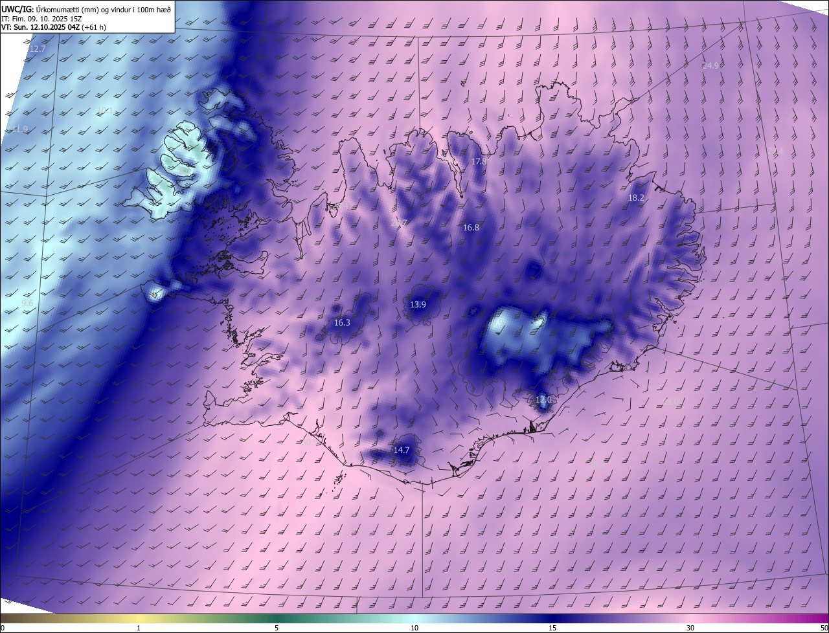This screenshot has width=829, height=633.
Task: Click the colorbar tick label 5
Action: 277,628
